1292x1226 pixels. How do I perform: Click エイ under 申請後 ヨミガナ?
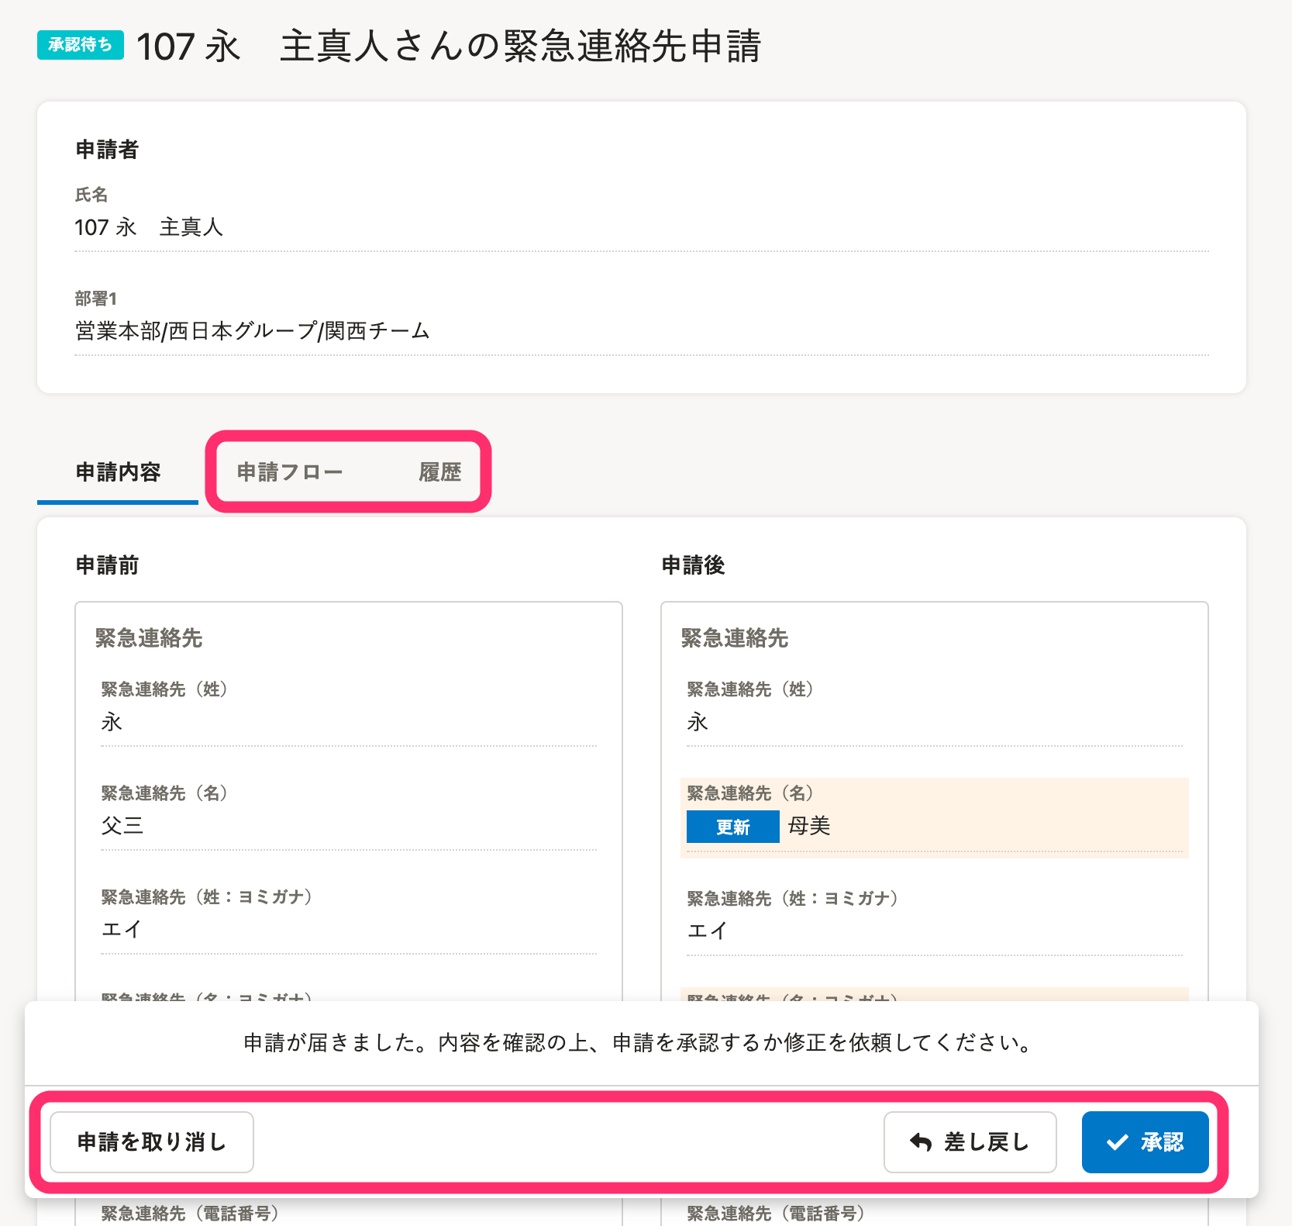[x=708, y=931]
